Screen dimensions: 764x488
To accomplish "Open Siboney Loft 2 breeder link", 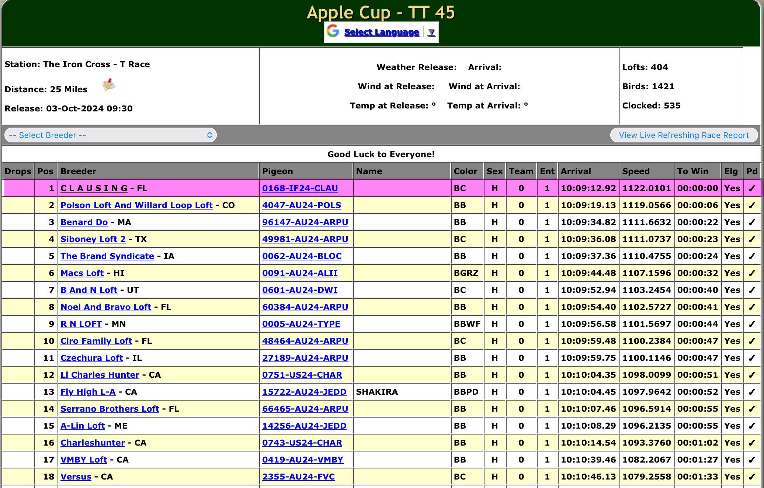I will coord(93,239).
